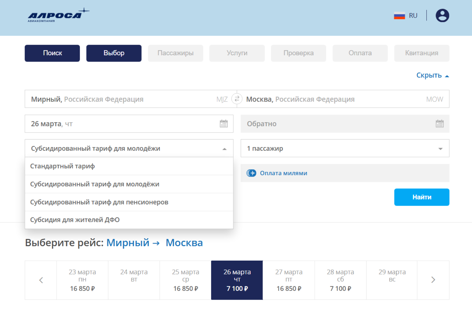Open the return date calendar icon
The image size is (472, 322).
pos(439,124)
